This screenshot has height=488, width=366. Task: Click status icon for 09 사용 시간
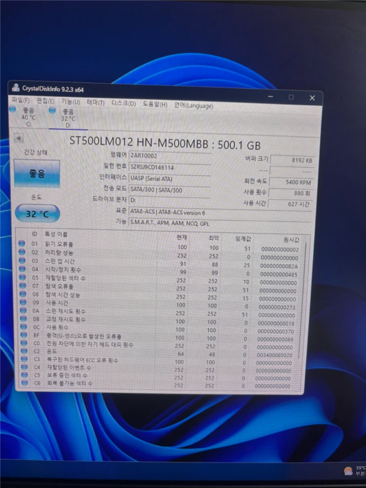click(x=23, y=302)
